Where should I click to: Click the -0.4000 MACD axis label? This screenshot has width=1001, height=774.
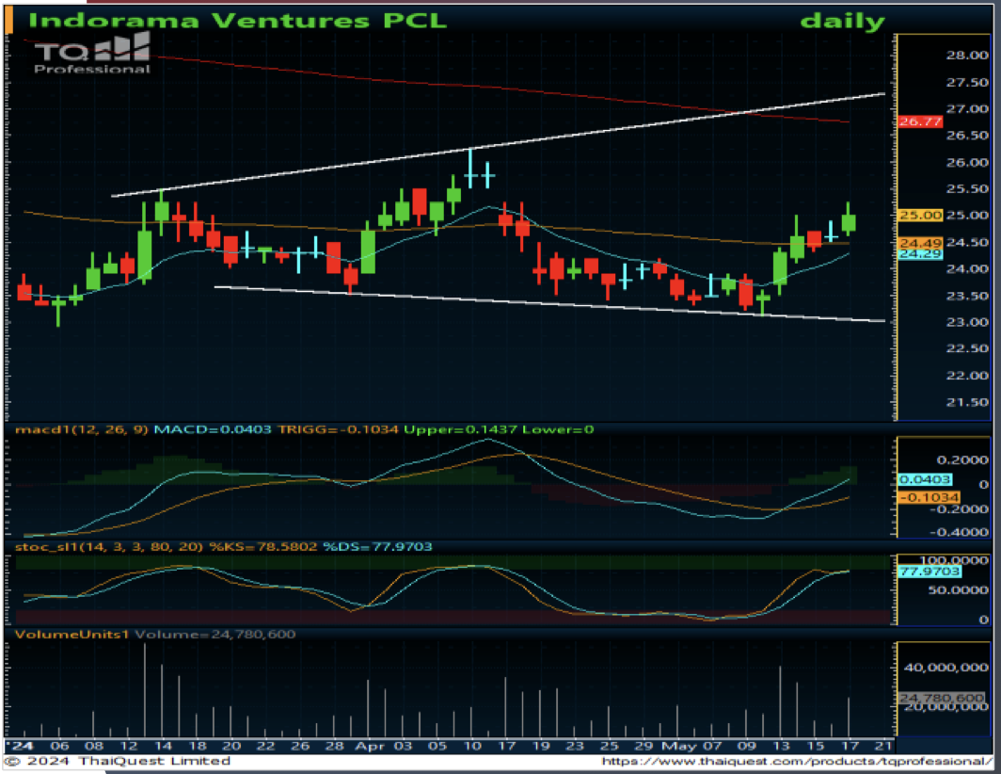(959, 532)
